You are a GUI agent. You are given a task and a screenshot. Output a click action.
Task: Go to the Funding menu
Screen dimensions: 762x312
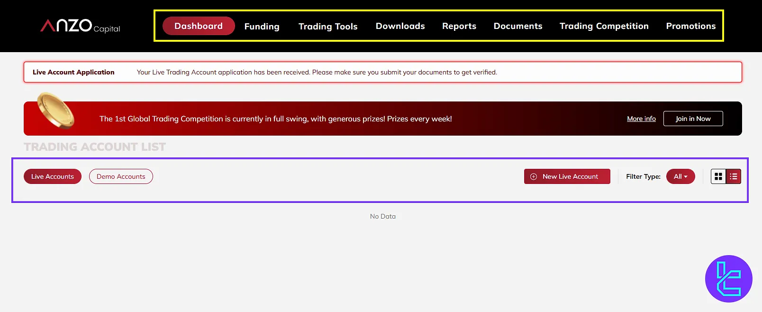(262, 27)
